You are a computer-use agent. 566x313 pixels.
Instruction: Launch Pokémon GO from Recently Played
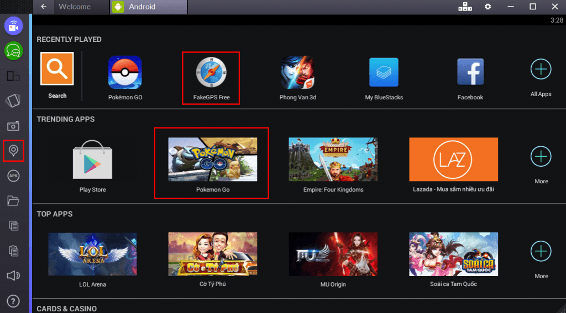pyautogui.click(x=125, y=72)
